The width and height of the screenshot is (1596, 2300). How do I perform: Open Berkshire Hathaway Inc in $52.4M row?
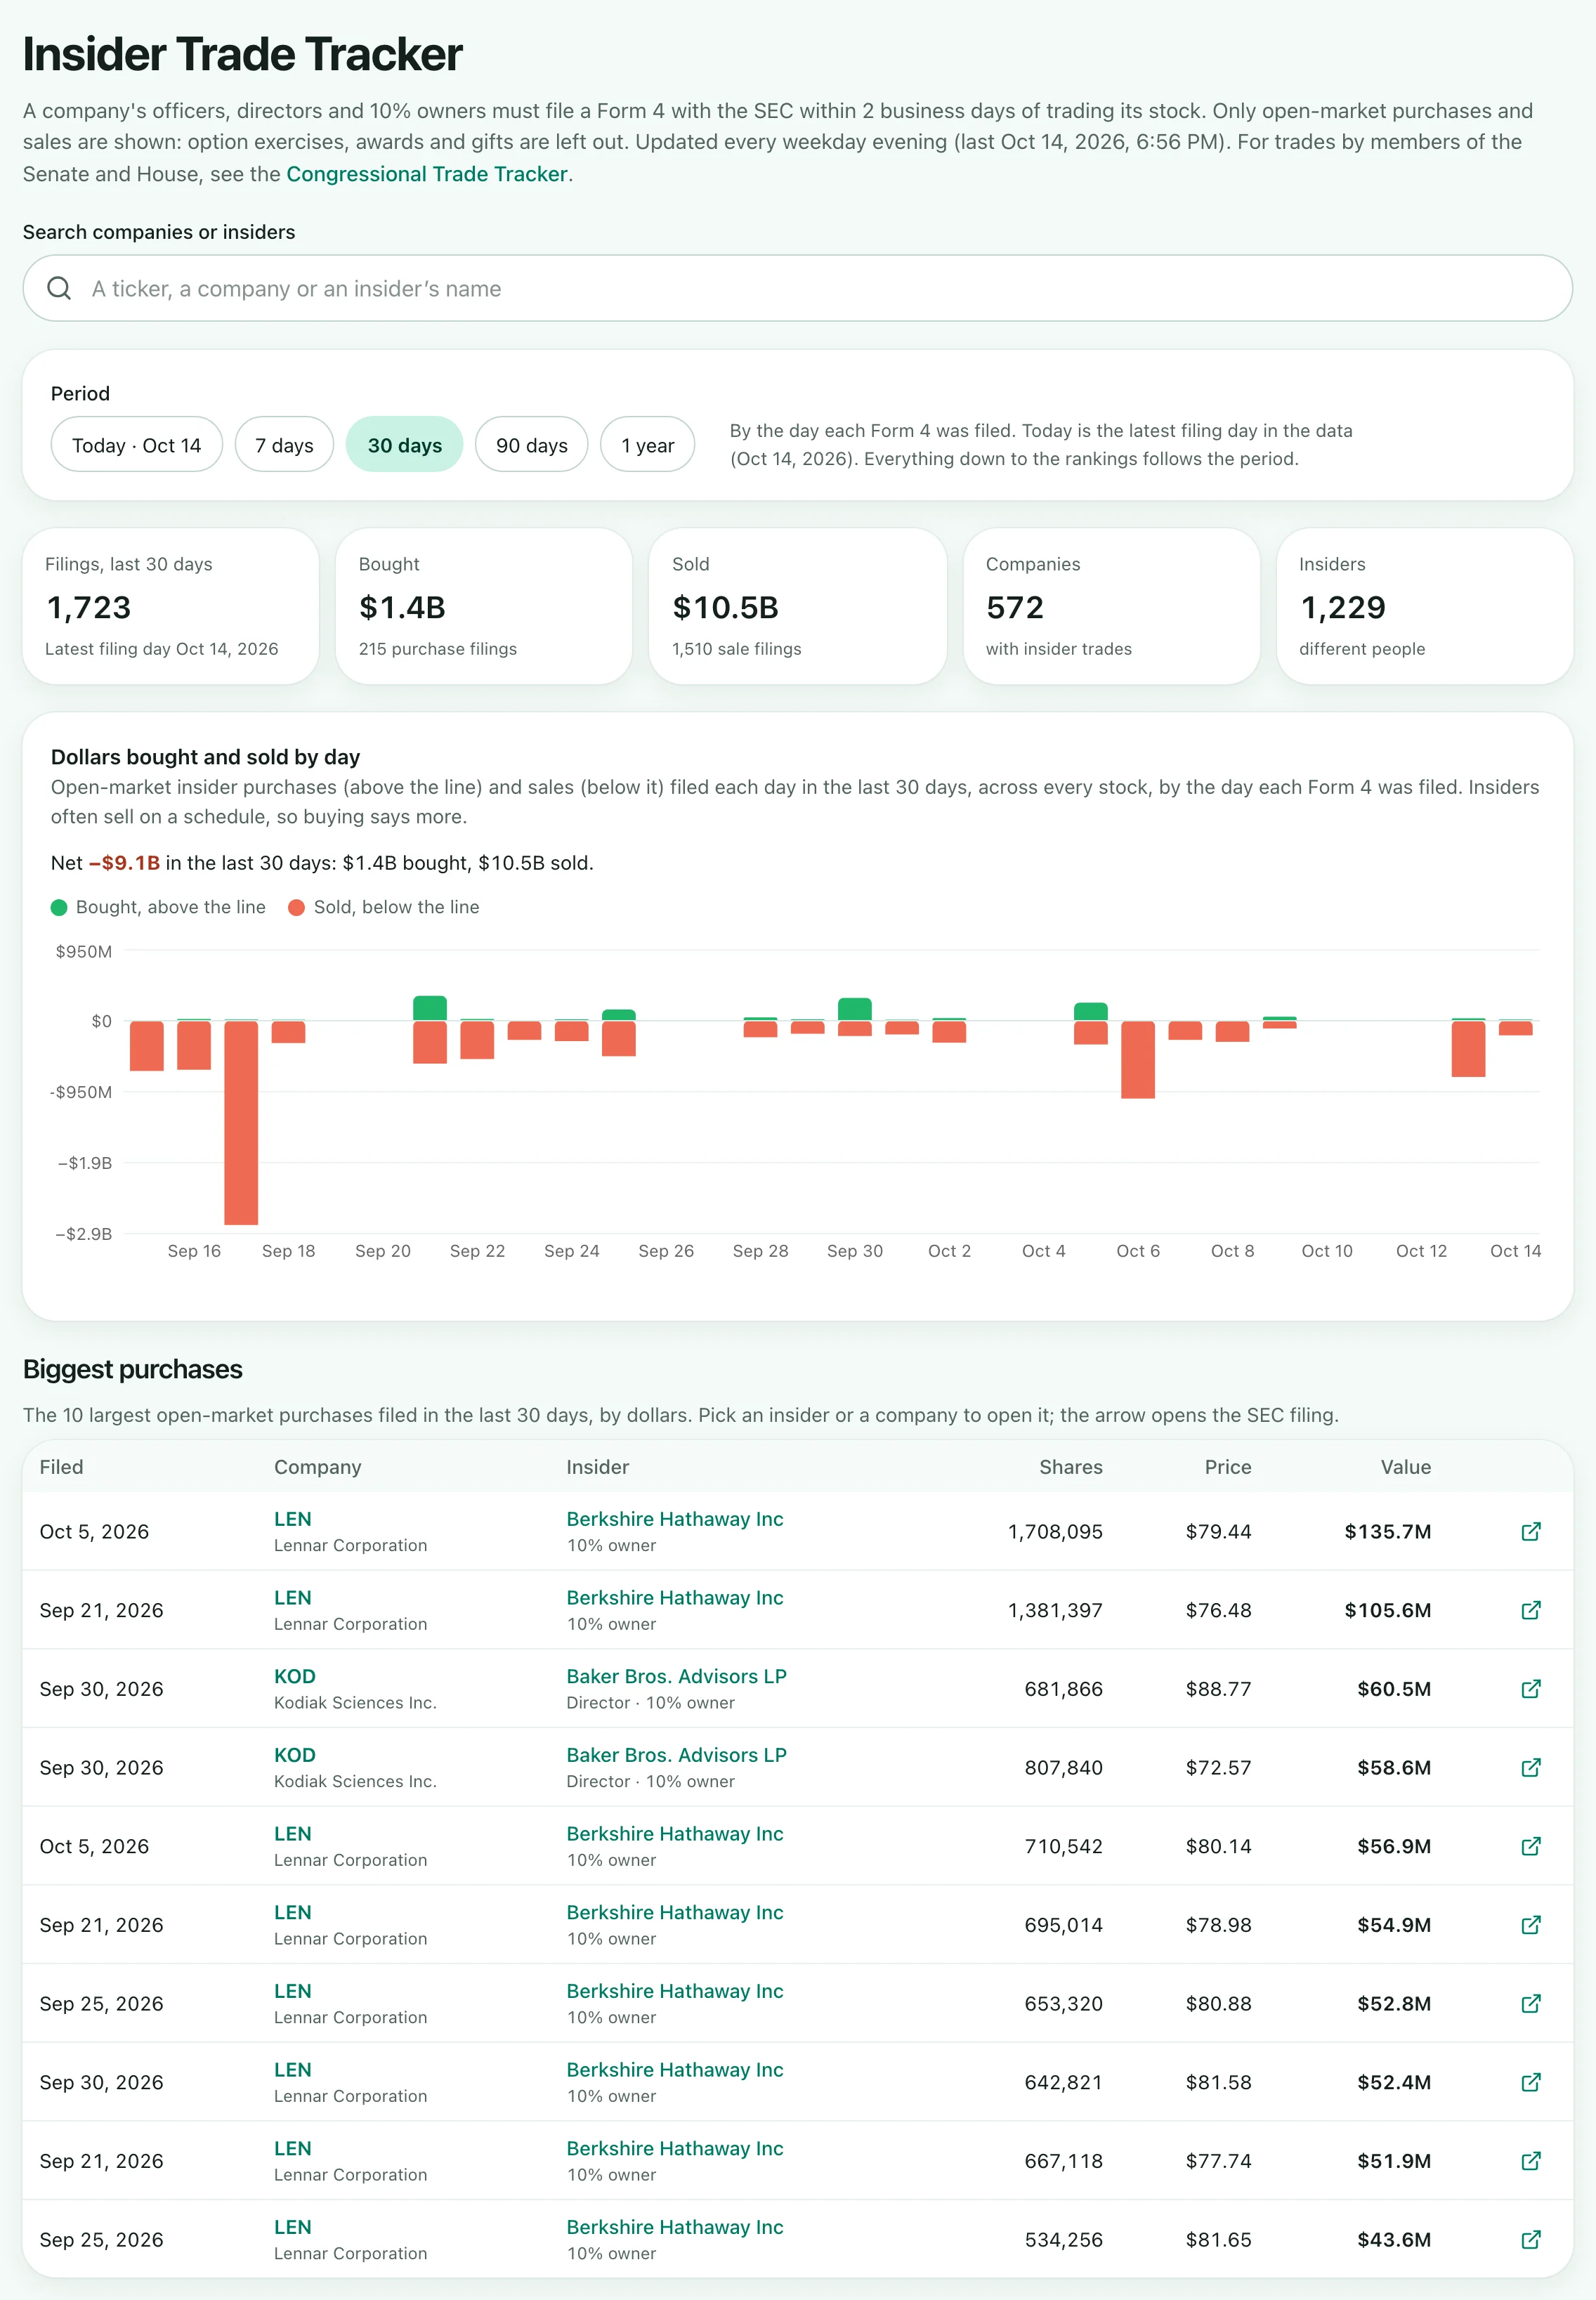coord(675,2069)
